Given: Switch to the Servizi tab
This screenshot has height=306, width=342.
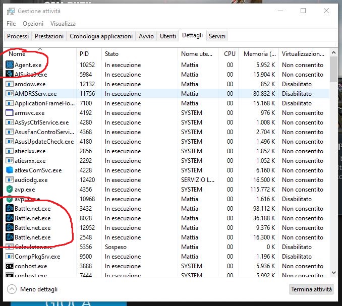Looking at the screenshot, I should [x=217, y=36].
